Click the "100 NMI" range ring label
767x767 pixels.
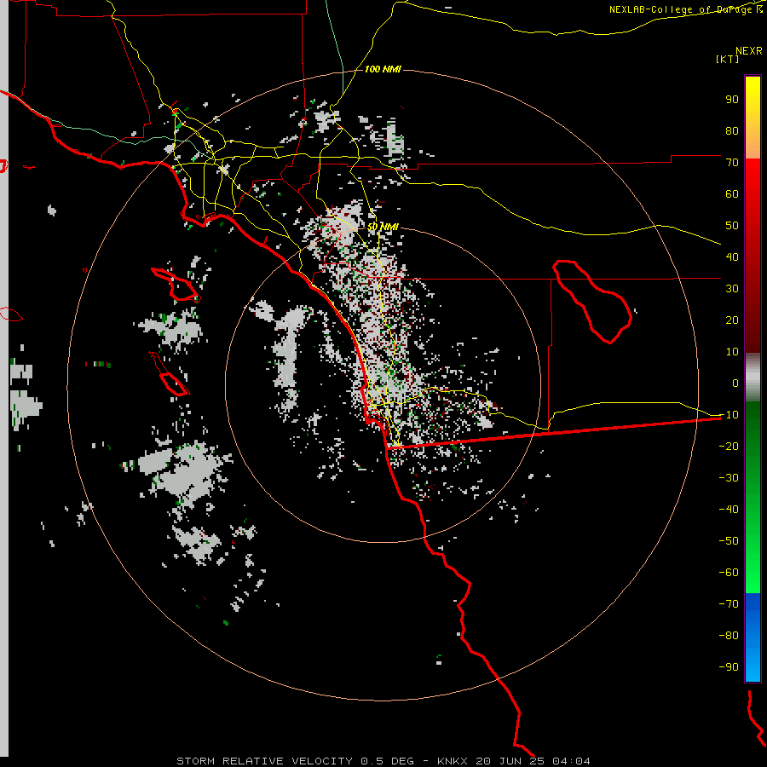(x=383, y=69)
